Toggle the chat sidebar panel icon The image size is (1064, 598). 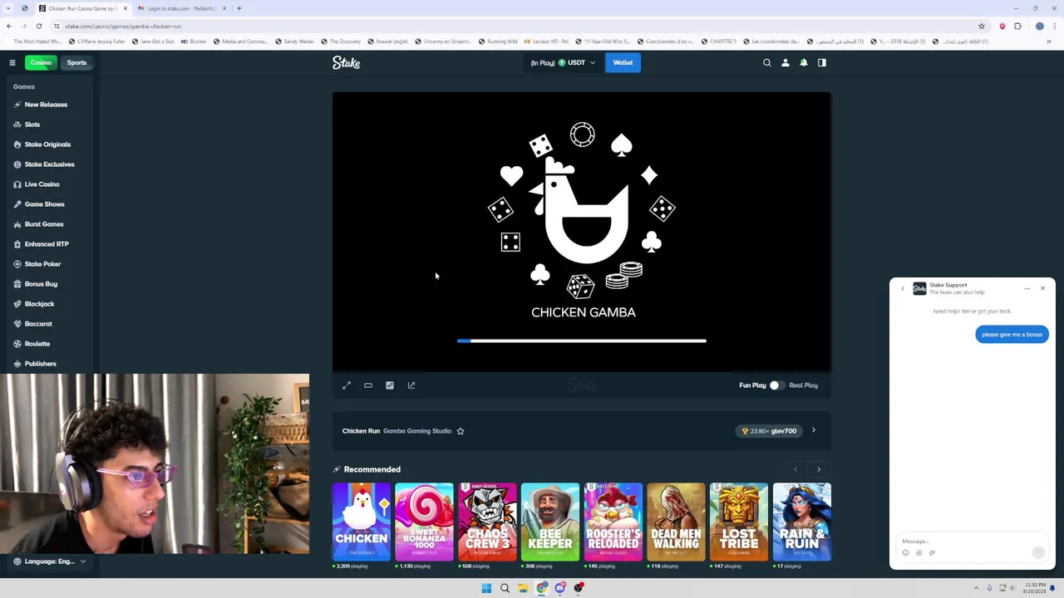click(x=822, y=62)
